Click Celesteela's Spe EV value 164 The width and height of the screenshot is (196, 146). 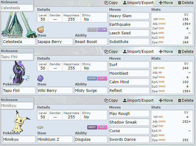point(185,42)
